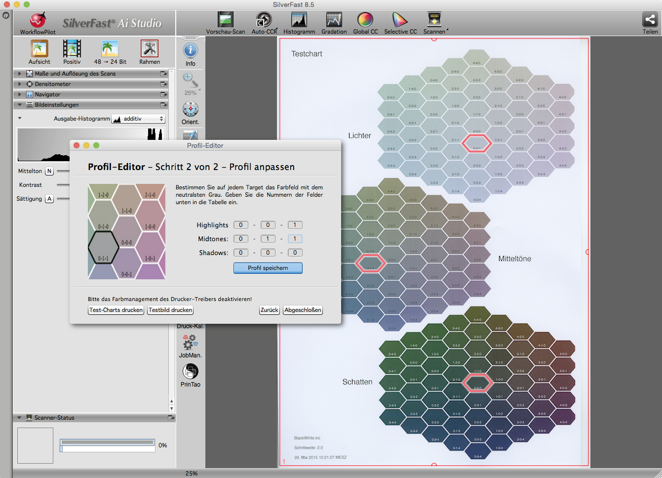Toggle the Mittelton N button
Viewport: 662px width, 478px height.
click(x=49, y=171)
